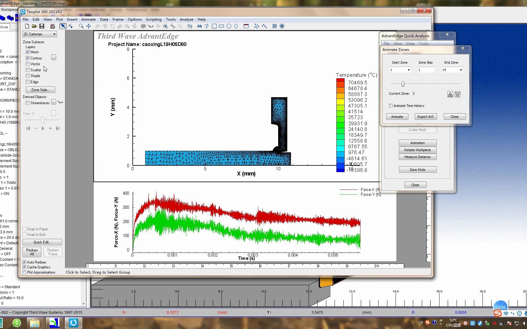The height and width of the screenshot is (329, 527).
Task: Open the Analyze menu
Action: (186, 19)
